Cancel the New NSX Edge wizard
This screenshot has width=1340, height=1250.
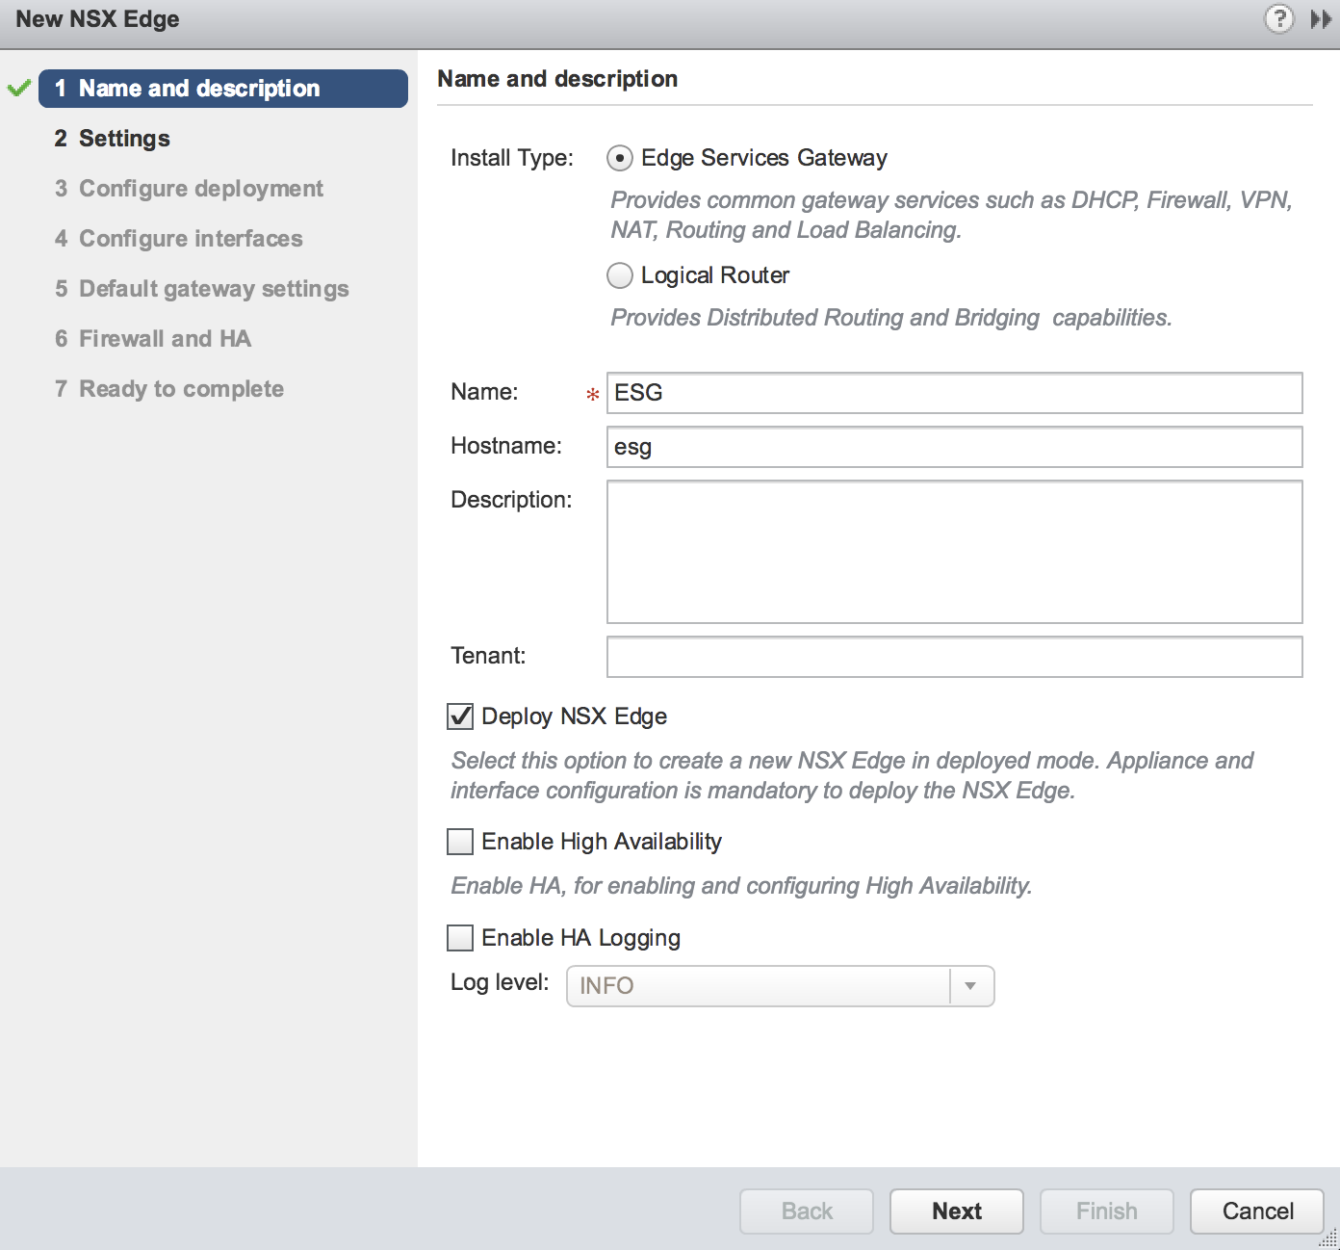1257,1211
